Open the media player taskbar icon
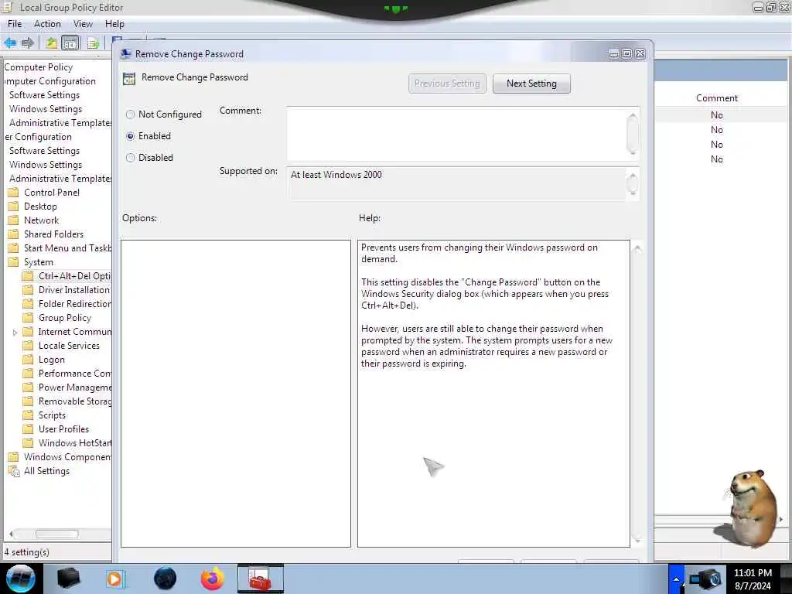Image resolution: width=792 pixels, height=594 pixels. (115, 579)
